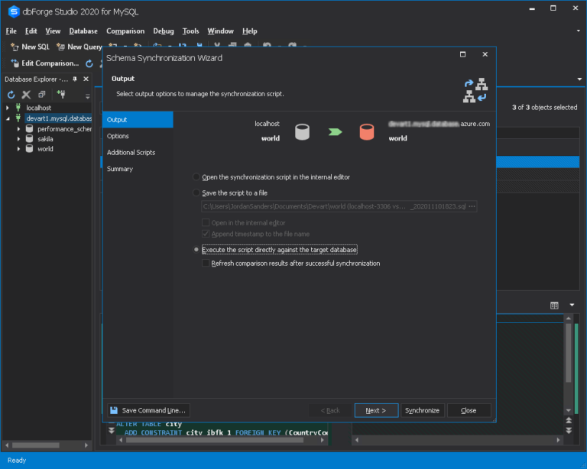Click the grid layout icon in right pane
Viewport: 587px width, 469px height.
554,306
